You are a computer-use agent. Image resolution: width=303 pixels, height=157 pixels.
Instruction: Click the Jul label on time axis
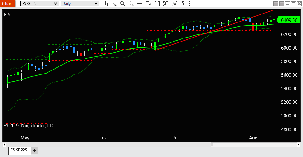[x=176, y=138]
